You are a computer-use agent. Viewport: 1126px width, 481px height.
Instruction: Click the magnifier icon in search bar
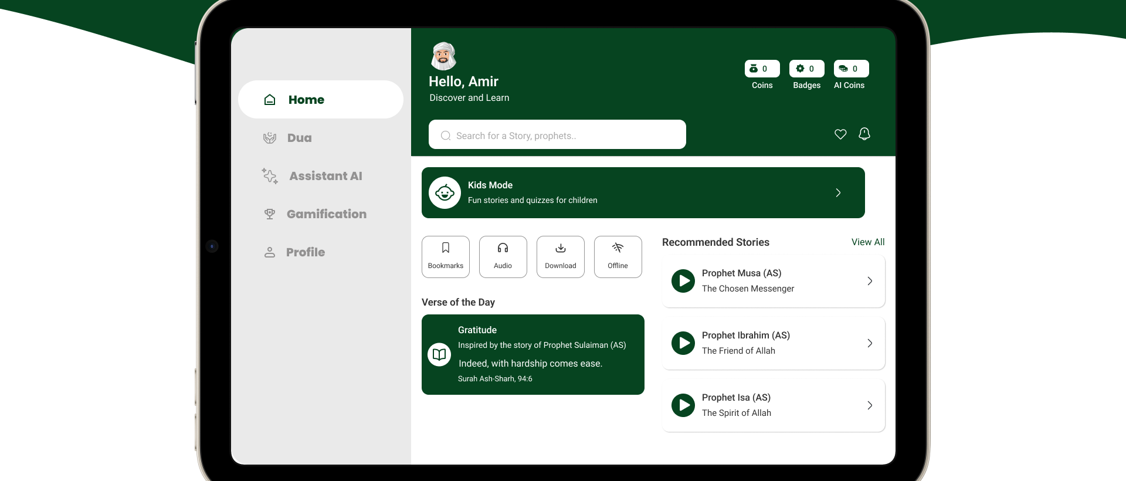coord(446,136)
